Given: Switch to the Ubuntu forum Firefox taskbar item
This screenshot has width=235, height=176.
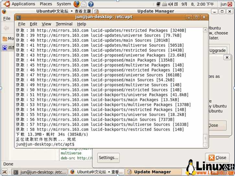Looking at the screenshot, I should pos(97,172).
